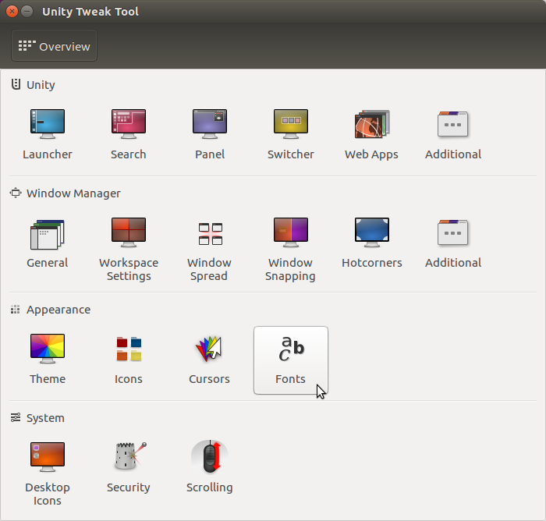546x521 pixels.
Task: Open Switcher settings
Action: [291, 133]
